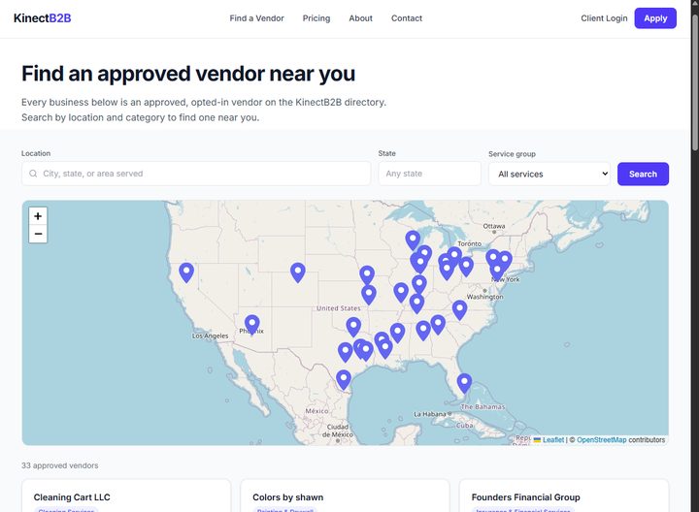The height and width of the screenshot is (512, 699).
Task: Open the Founders Financial Group vendor card
Action: (x=564, y=496)
